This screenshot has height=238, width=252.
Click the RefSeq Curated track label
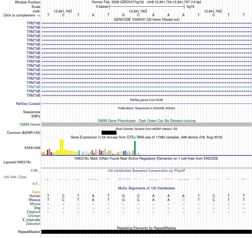click(28, 104)
